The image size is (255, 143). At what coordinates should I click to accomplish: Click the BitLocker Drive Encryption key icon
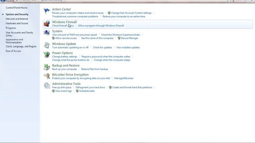pos(47,76)
